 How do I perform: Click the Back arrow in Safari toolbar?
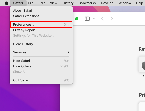click(102, 19)
